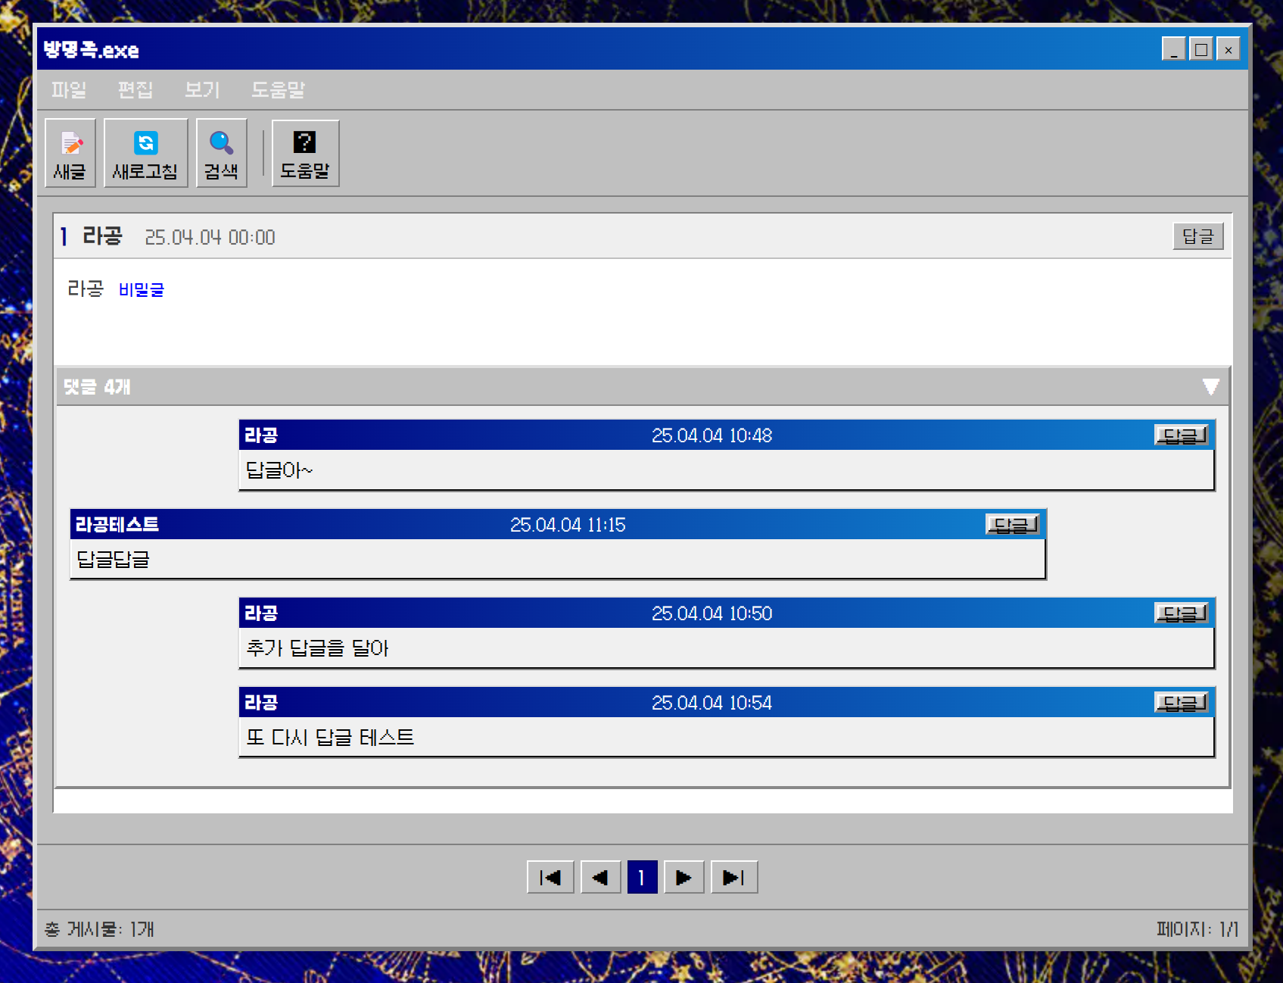Open the 보기 menu
Screen dimensions: 1283x983
202,90
